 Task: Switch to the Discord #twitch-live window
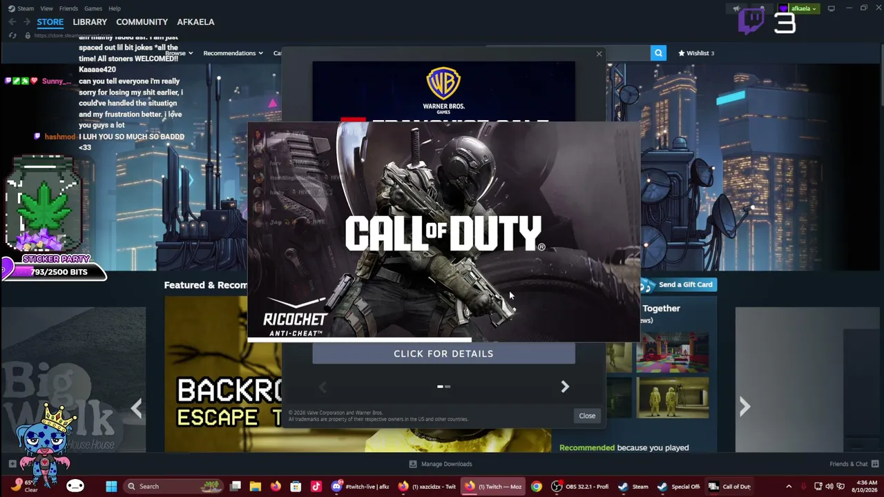click(x=361, y=487)
